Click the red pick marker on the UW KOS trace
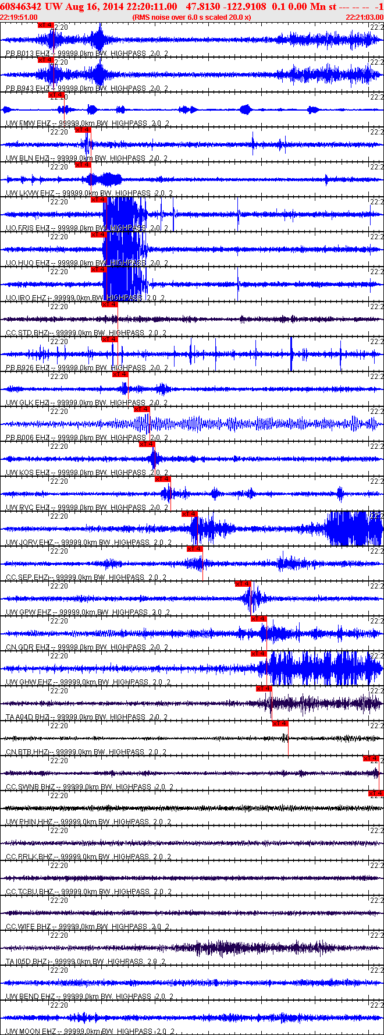The width and height of the screenshot is (384, 1035). [x=147, y=444]
